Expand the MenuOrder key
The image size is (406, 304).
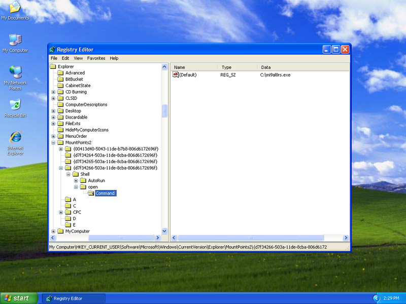click(x=53, y=136)
